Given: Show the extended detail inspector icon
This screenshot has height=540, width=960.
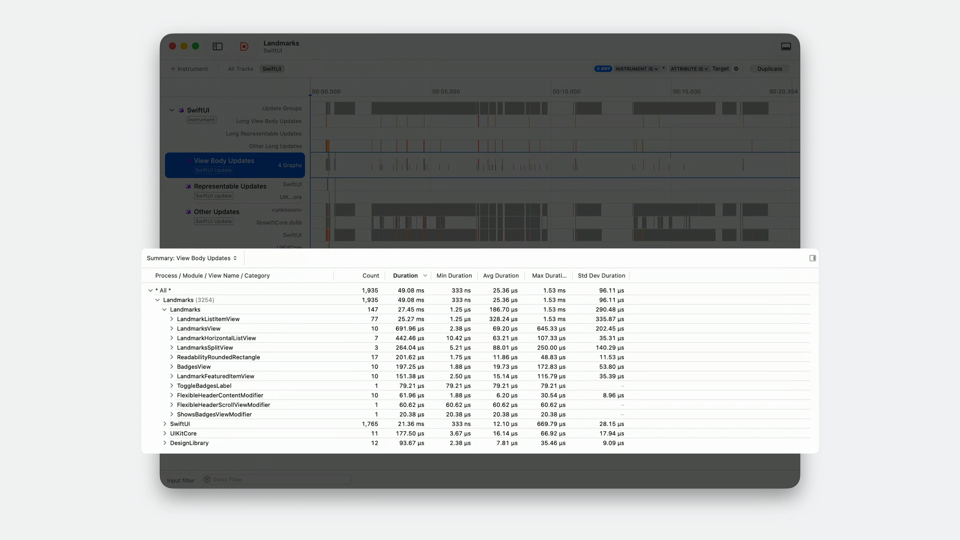Looking at the screenshot, I should pos(812,258).
